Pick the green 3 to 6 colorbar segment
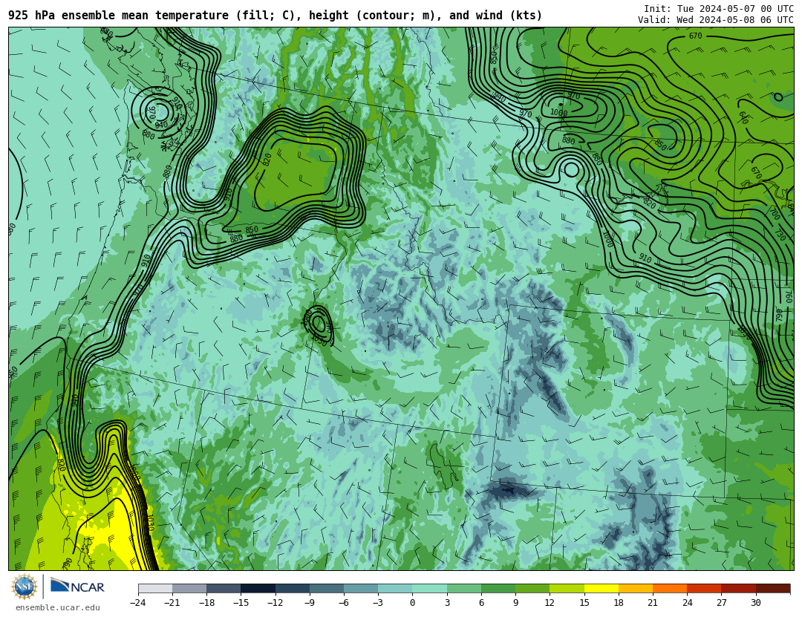This screenshot has width=802, height=617. coord(464,588)
